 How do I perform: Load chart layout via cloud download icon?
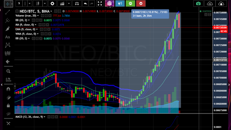point(210,4)
